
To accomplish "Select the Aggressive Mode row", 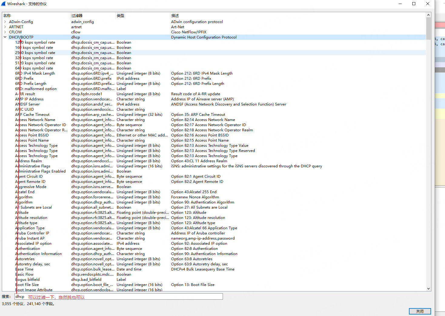I will [214, 187].
